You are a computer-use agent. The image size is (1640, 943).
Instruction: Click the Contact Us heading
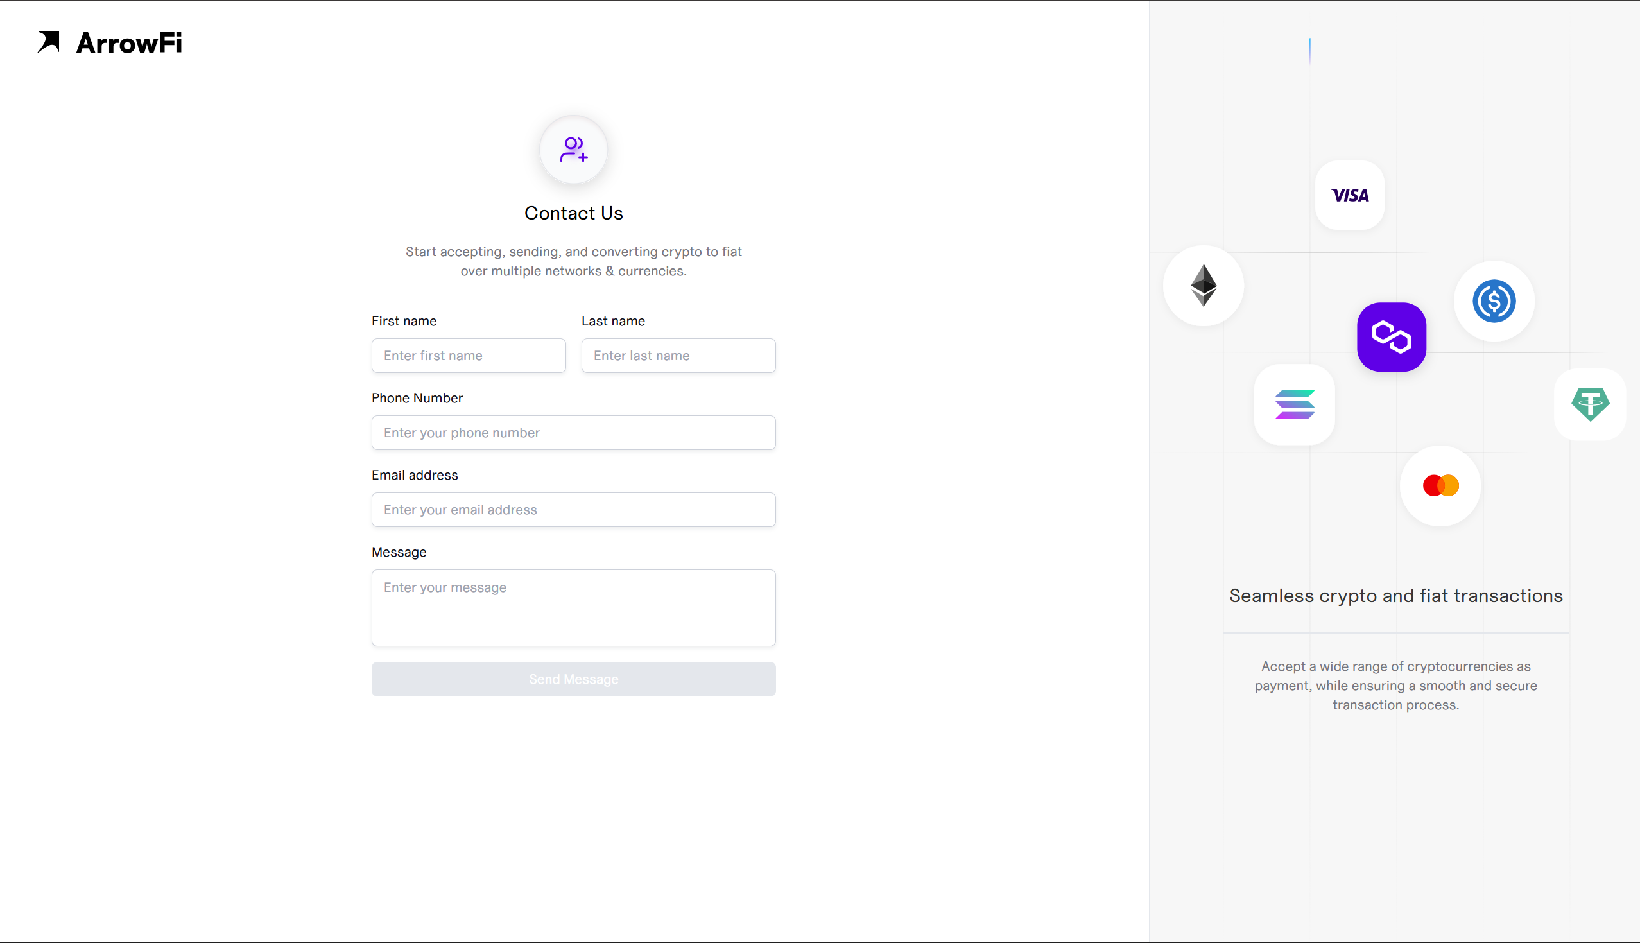[x=574, y=213]
